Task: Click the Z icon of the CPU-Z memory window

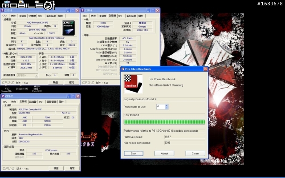Action: [82, 10]
